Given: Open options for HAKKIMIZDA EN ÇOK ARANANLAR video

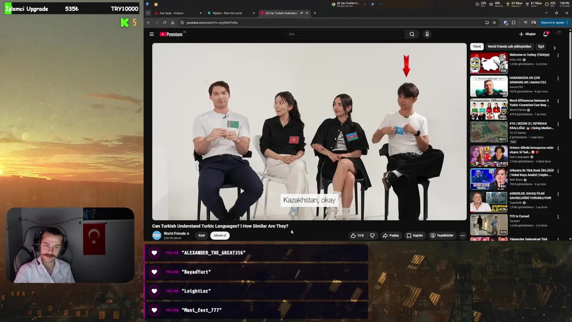Looking at the screenshot, I should tap(558, 78).
